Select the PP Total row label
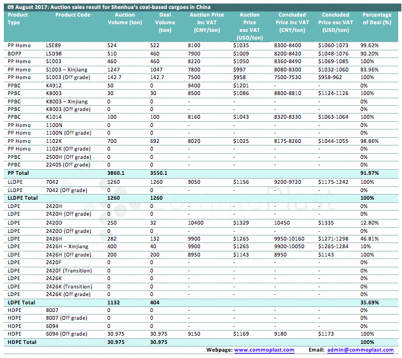This screenshot has width=402, height=358. [x=19, y=172]
